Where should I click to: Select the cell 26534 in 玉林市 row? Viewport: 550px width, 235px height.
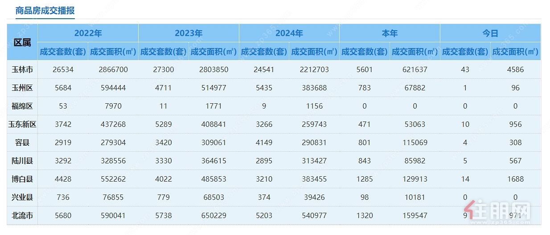coord(63,69)
